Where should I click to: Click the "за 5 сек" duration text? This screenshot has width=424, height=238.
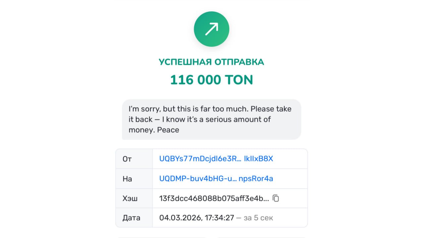tap(258, 218)
